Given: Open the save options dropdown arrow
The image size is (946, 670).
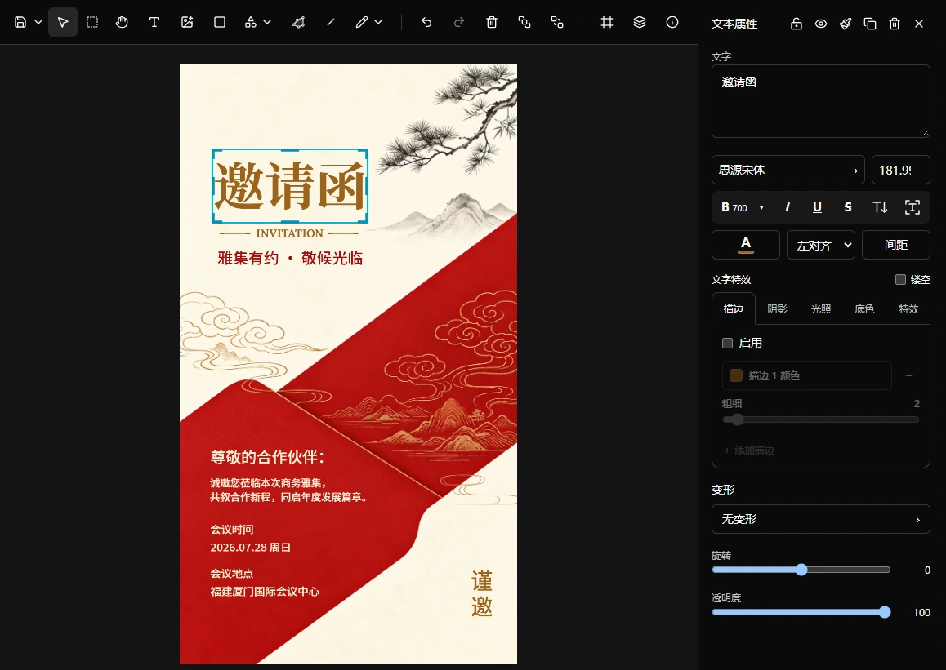Looking at the screenshot, I should point(38,22).
